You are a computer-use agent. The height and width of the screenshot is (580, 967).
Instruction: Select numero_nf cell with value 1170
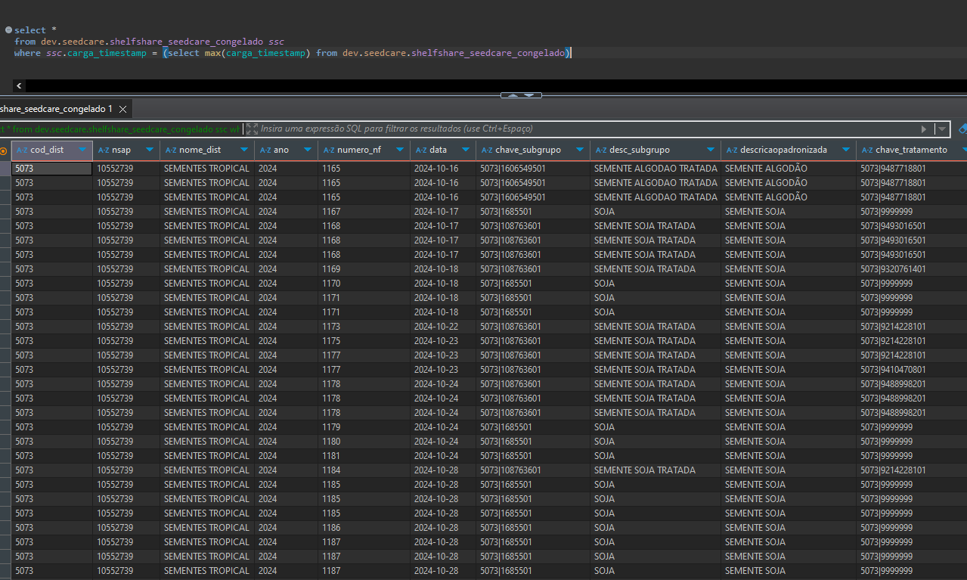click(x=364, y=284)
